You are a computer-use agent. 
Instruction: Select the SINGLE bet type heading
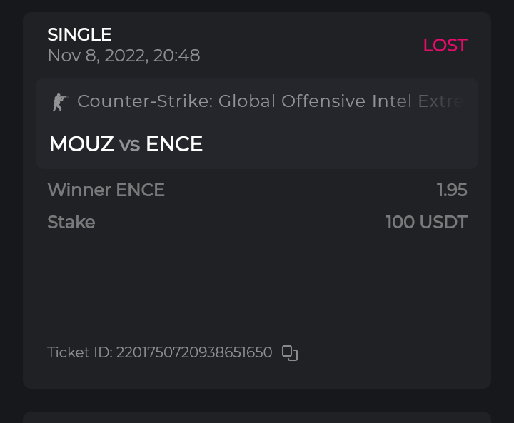(79, 34)
